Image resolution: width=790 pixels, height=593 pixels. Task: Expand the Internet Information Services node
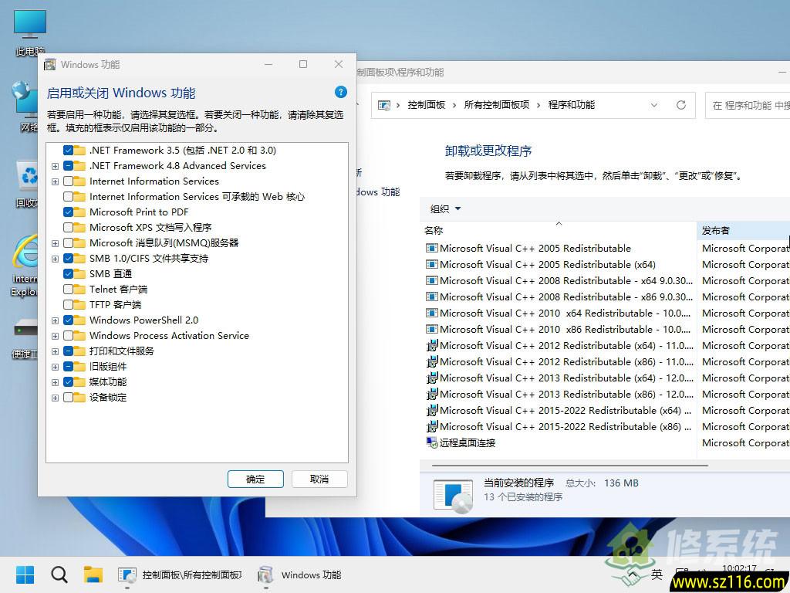(53, 181)
